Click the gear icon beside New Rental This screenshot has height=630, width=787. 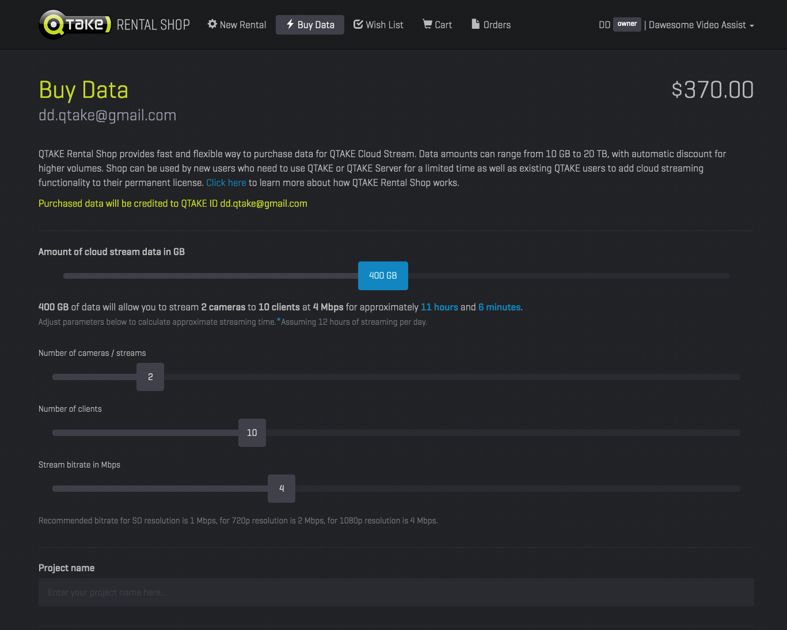[x=212, y=24]
